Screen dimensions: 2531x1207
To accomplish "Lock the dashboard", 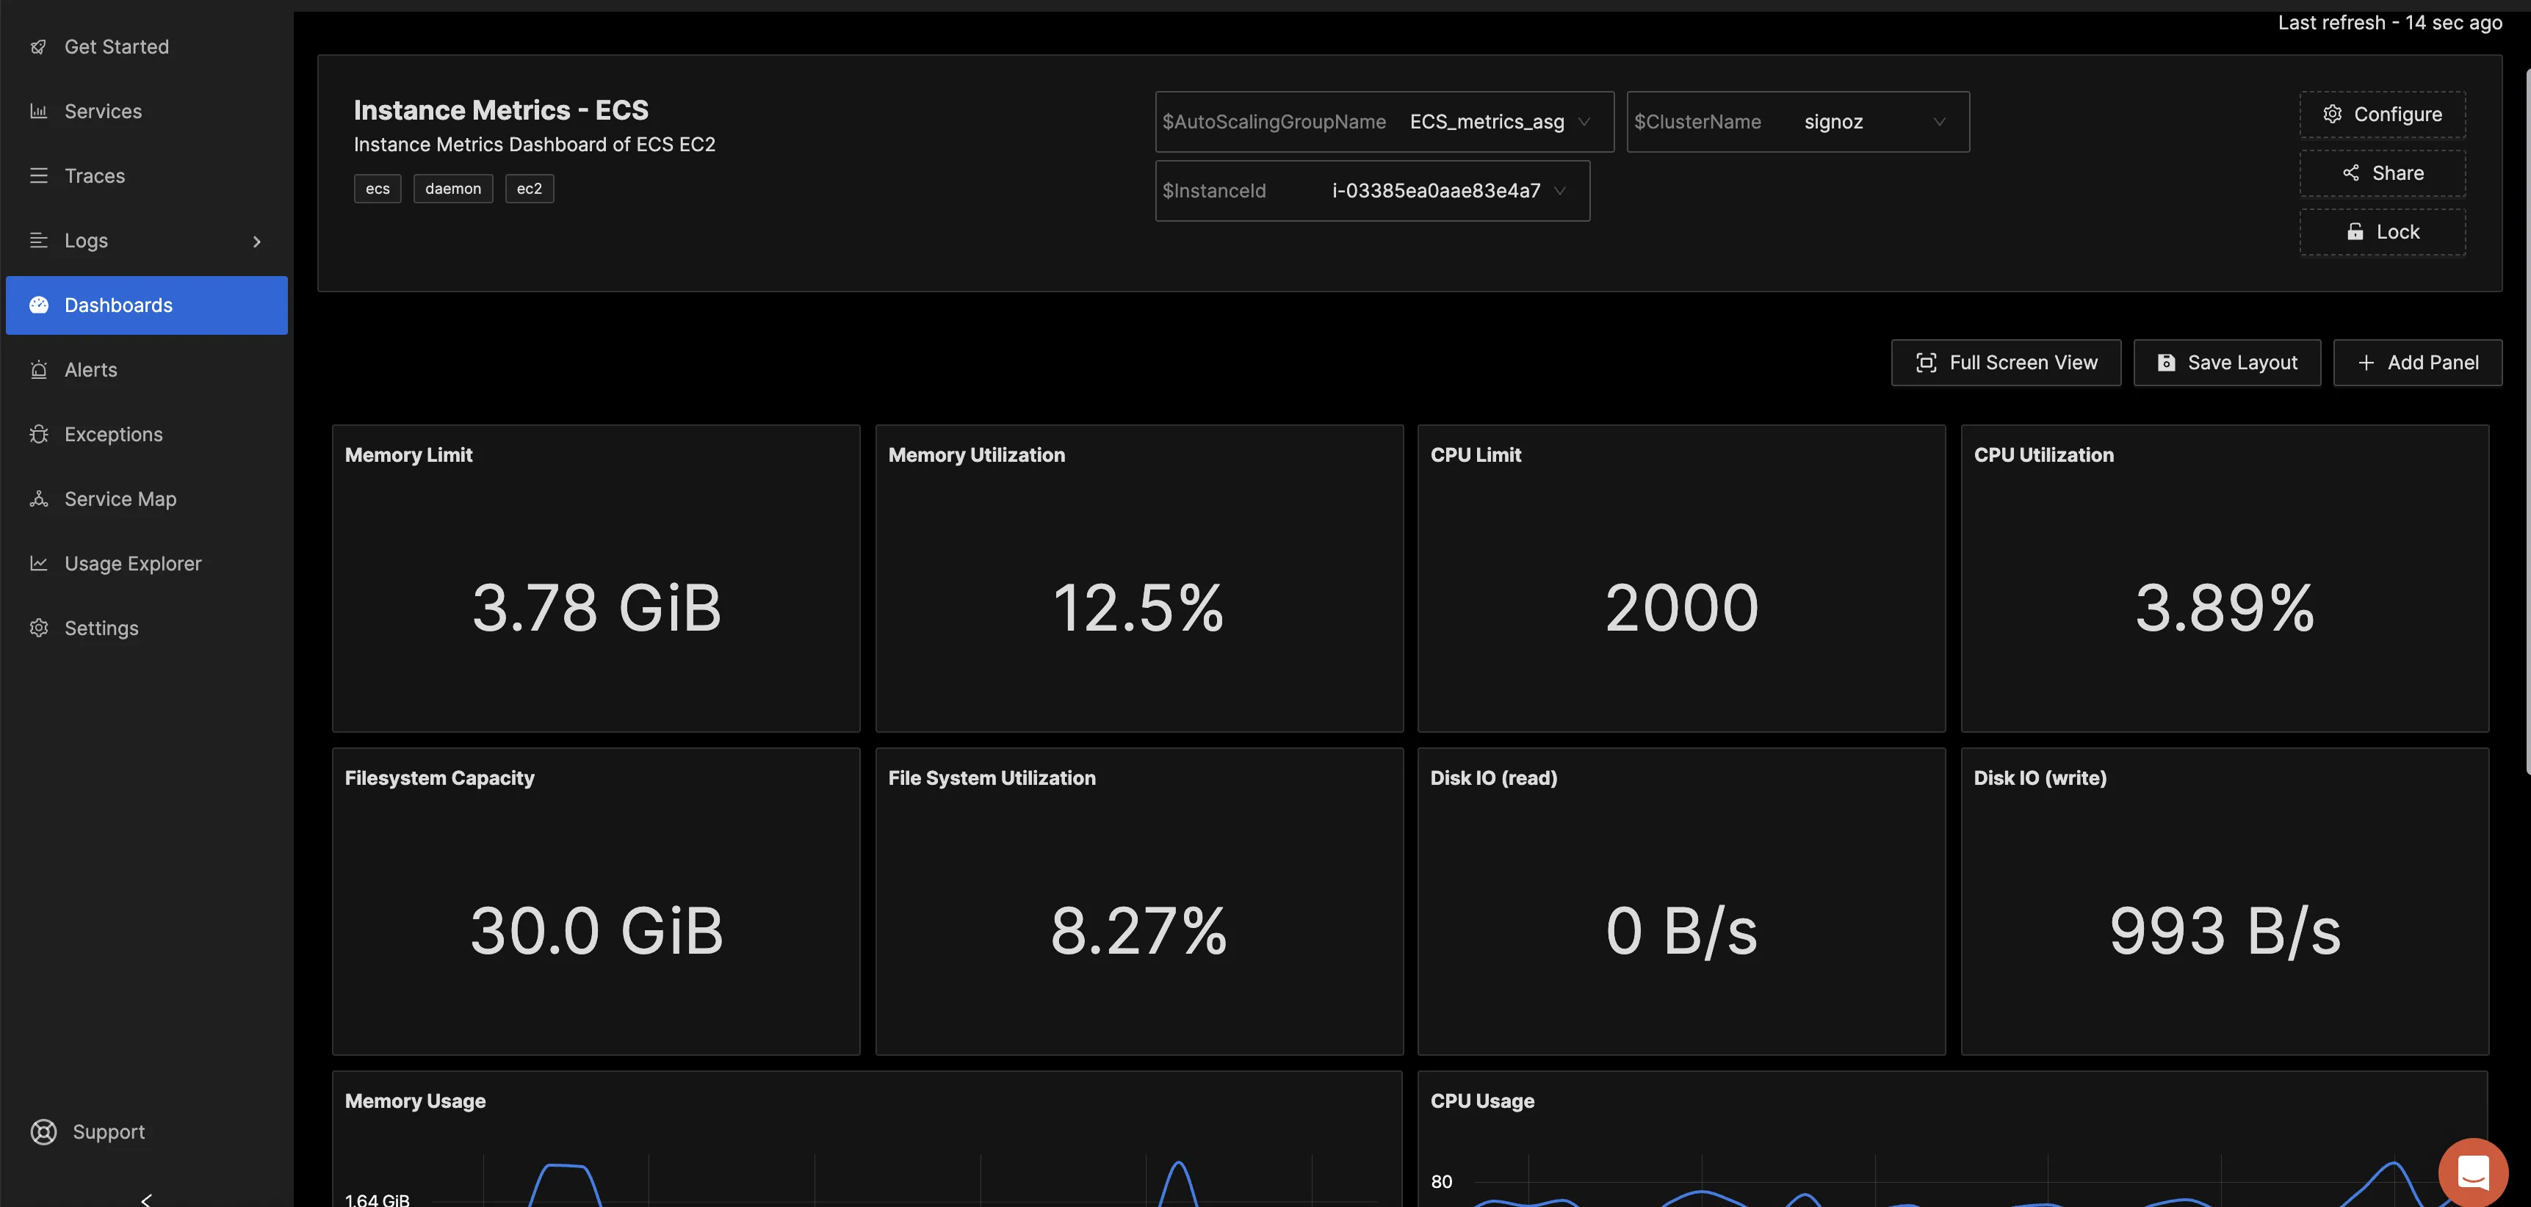I will point(2382,233).
